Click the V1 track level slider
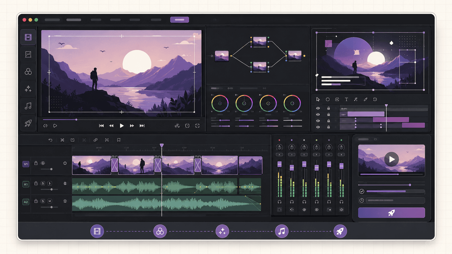The width and height of the screenshot is (452, 254). pos(46,169)
